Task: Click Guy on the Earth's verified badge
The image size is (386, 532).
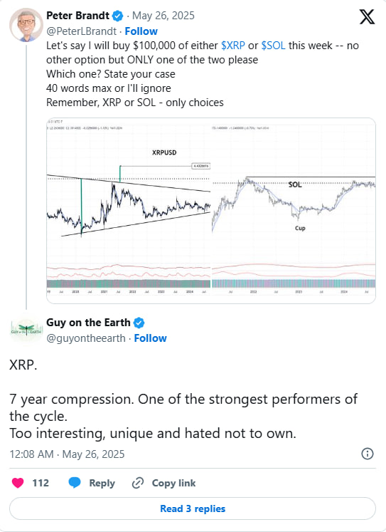Action: point(139,323)
